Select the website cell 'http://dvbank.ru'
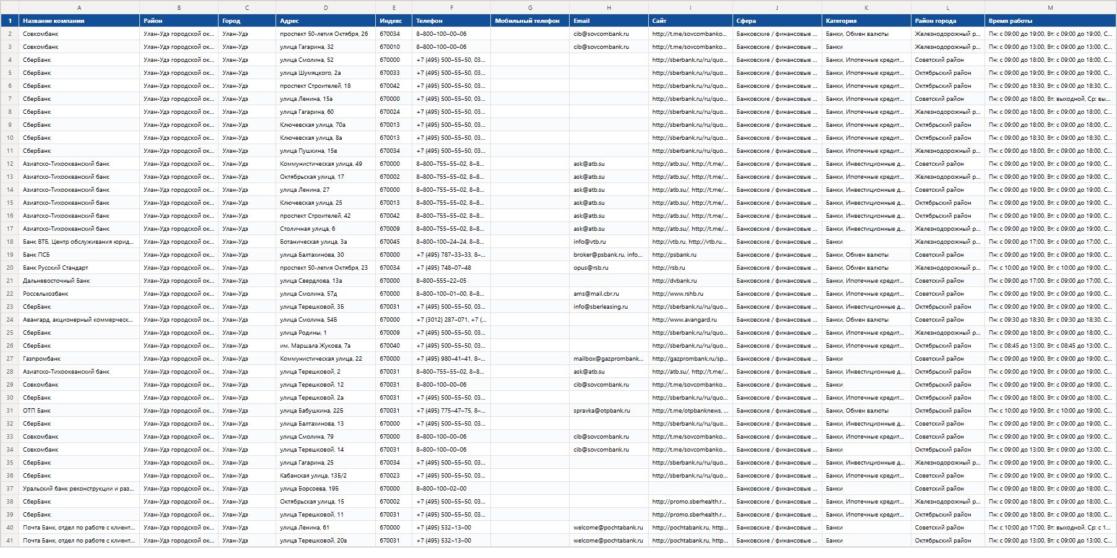This screenshot has height=558, width=1117. (690, 281)
